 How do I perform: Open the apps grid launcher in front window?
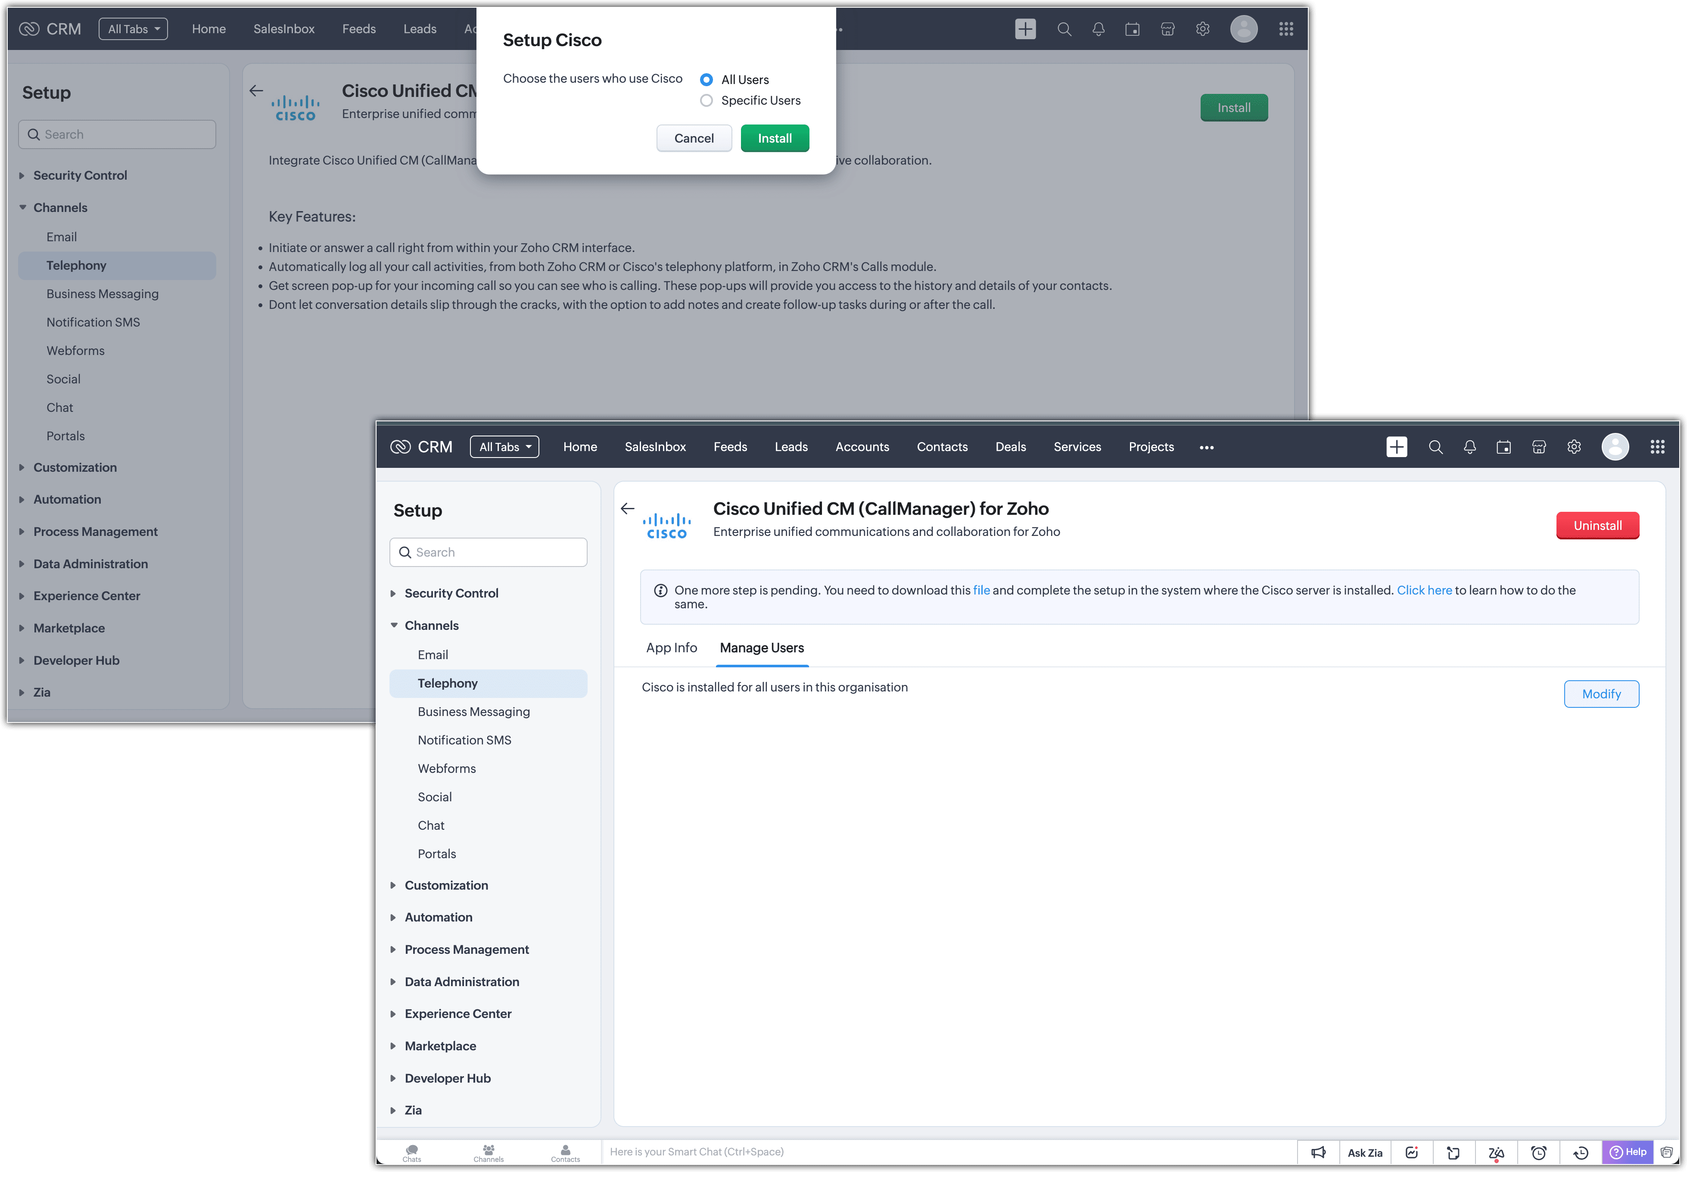(x=1658, y=447)
